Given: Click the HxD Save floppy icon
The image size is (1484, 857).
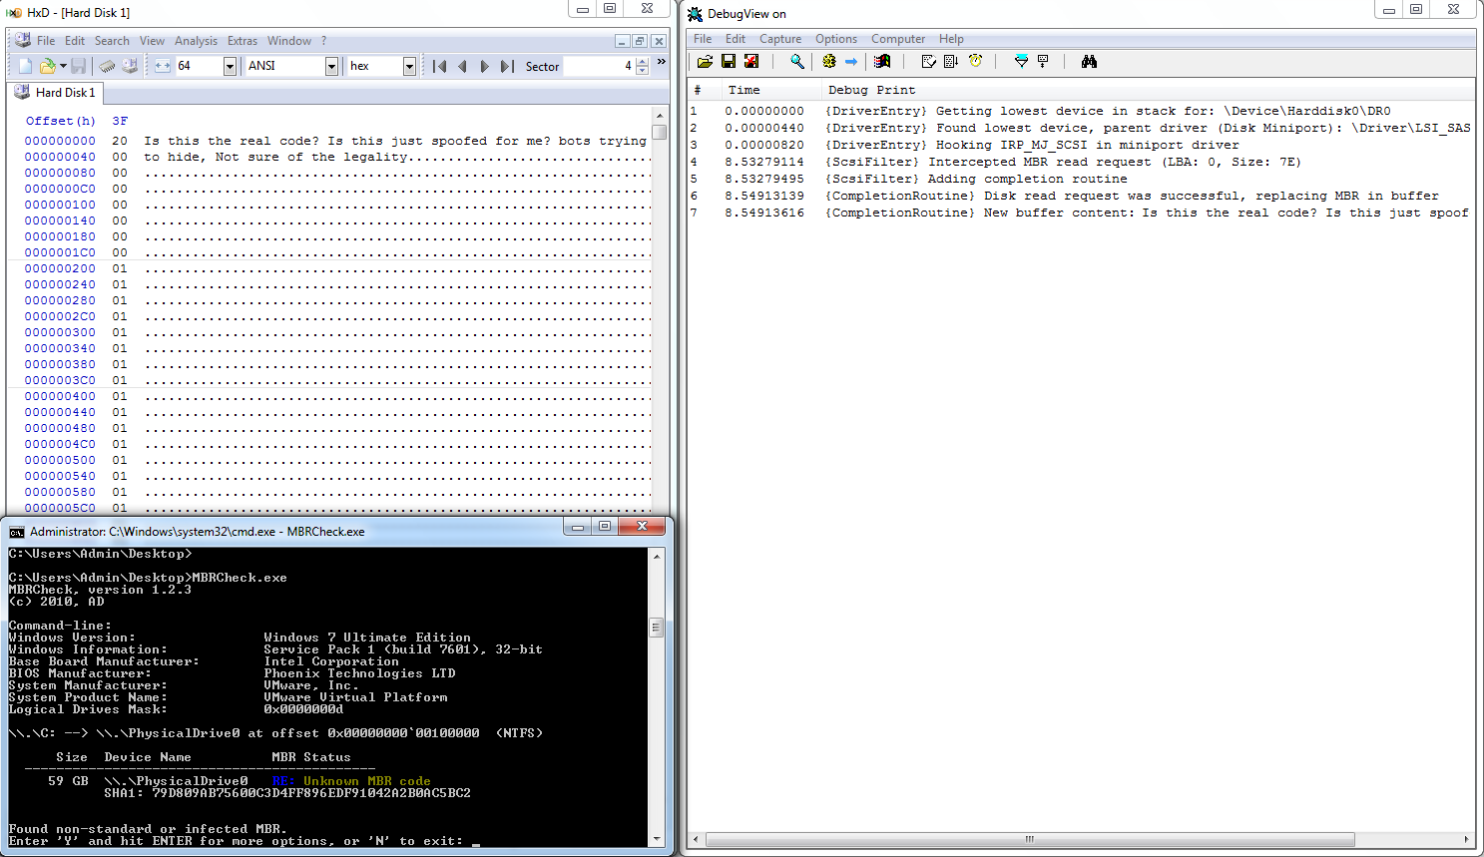Looking at the screenshot, I should [x=79, y=66].
